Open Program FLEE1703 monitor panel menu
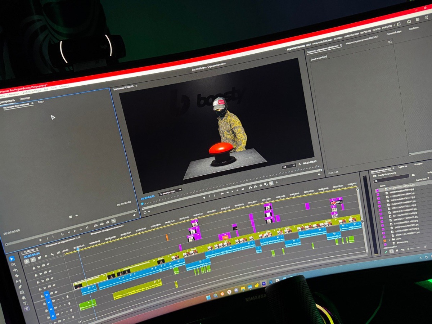This screenshot has width=432, height=324. click(x=136, y=86)
